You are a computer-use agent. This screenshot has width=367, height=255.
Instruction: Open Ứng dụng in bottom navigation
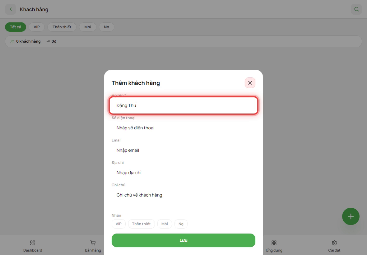(x=274, y=246)
